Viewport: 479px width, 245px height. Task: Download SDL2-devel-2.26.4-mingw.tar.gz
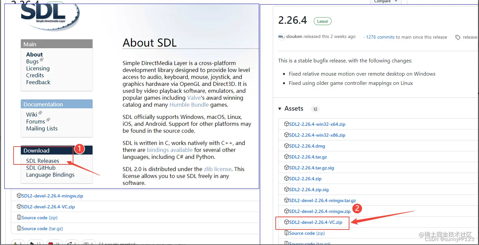coord(323,200)
